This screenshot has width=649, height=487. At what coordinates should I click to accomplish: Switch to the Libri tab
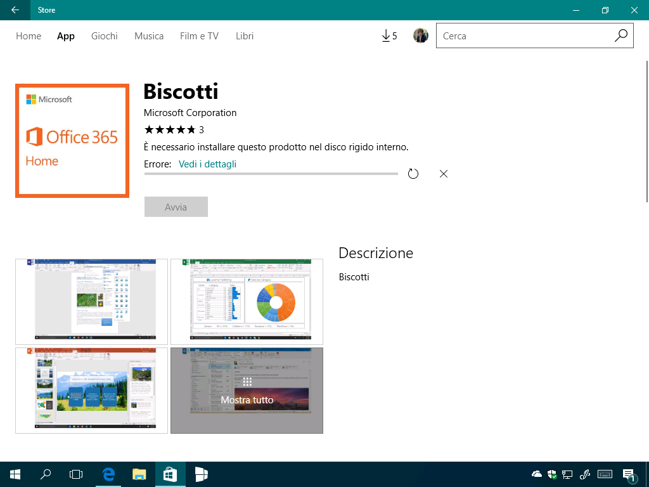pyautogui.click(x=245, y=36)
